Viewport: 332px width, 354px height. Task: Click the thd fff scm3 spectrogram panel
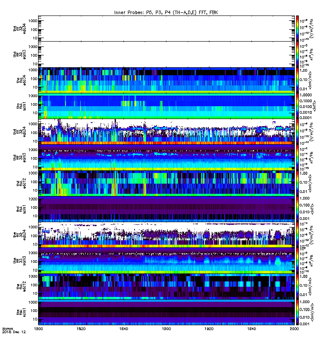(166, 158)
